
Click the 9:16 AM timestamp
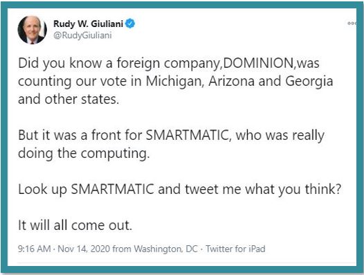(34, 249)
